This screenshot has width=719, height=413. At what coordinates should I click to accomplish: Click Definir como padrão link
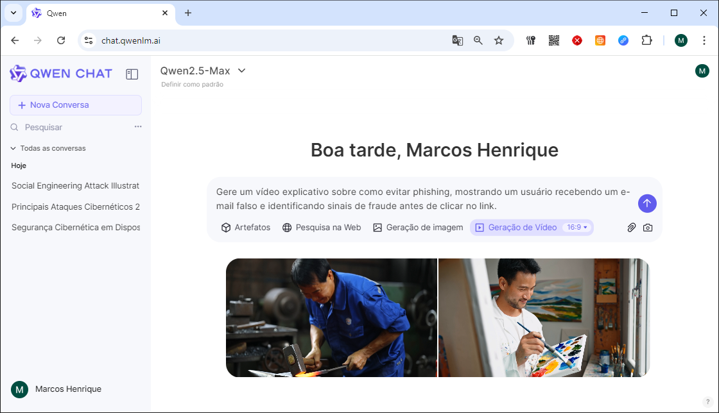click(x=192, y=84)
